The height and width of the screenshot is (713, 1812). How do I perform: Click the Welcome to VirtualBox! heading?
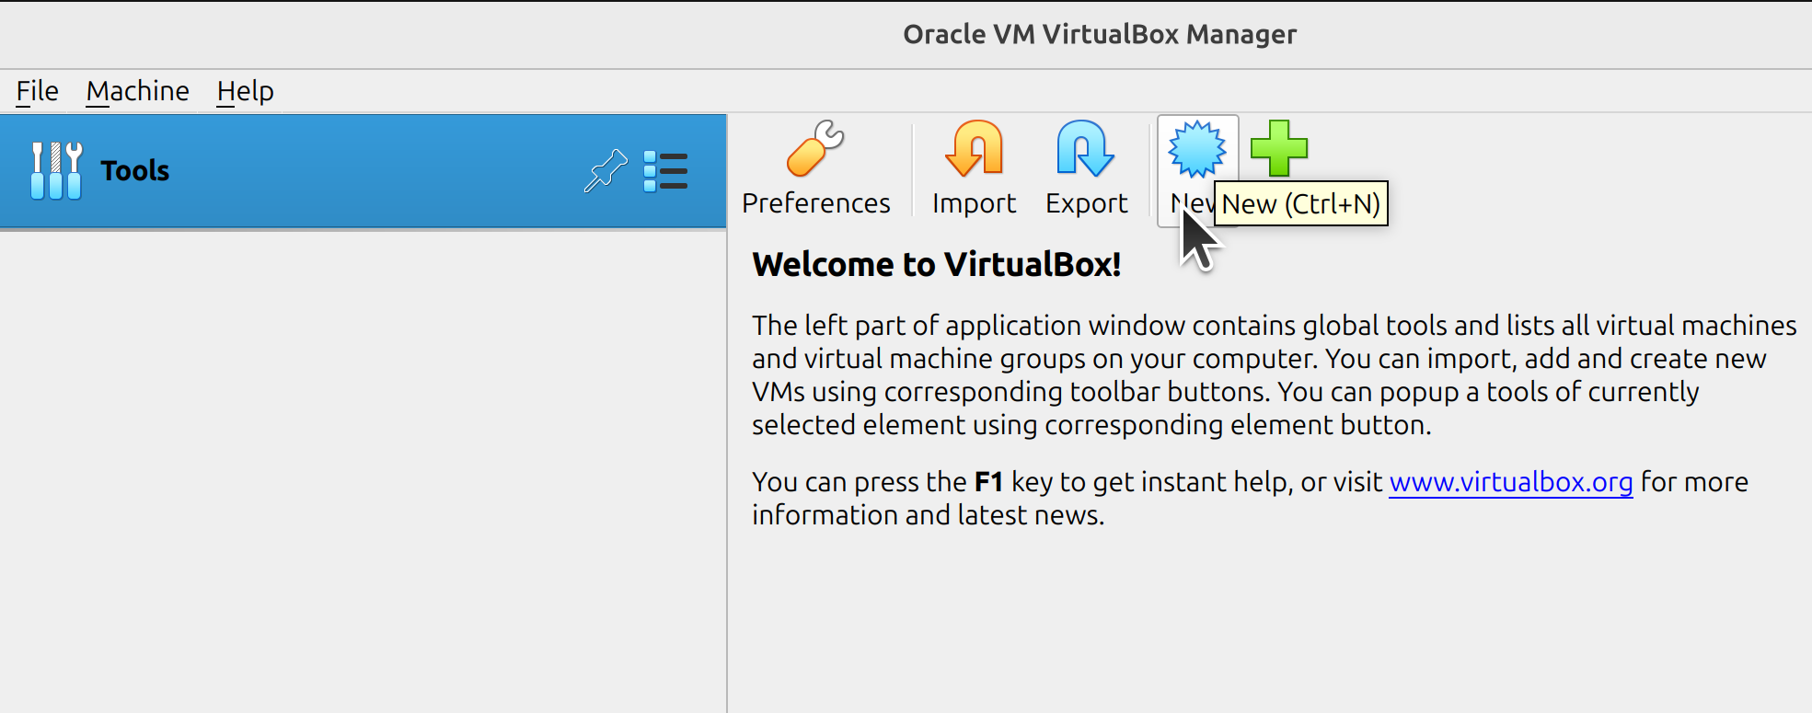click(x=936, y=265)
